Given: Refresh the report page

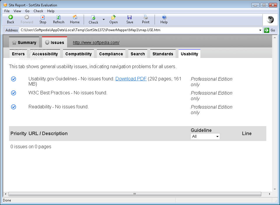Looking at the screenshot, I should 59,20.
